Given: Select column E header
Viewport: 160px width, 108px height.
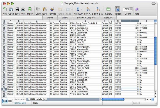Looking at the screenshot, I should [86, 21].
